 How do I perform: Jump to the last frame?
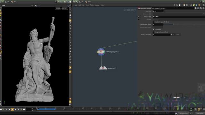[24, 110]
